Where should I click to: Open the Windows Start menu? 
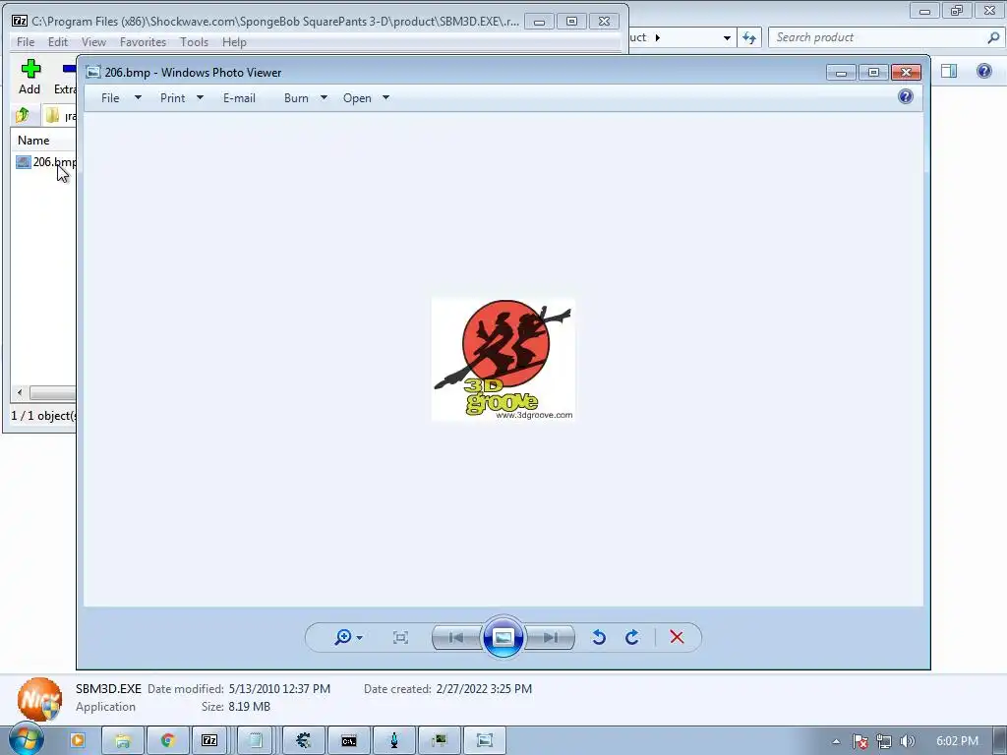[x=27, y=739]
